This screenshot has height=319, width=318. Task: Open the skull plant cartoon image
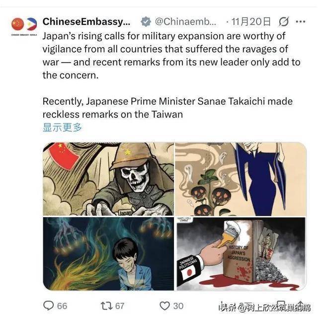pyautogui.click(x=241, y=179)
